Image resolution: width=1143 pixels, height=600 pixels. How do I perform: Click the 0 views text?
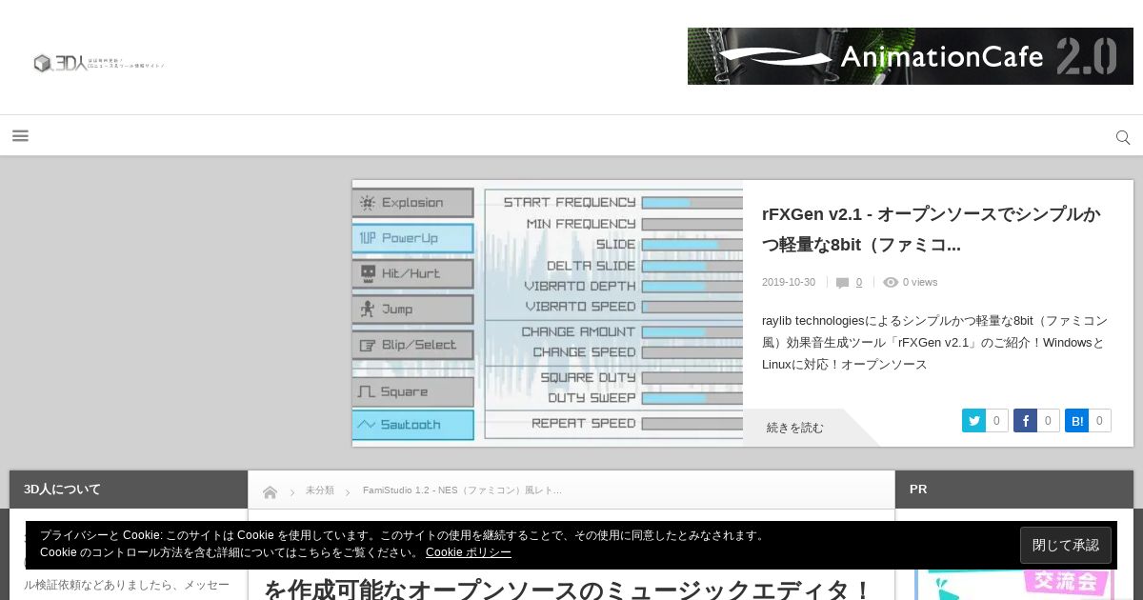click(920, 282)
